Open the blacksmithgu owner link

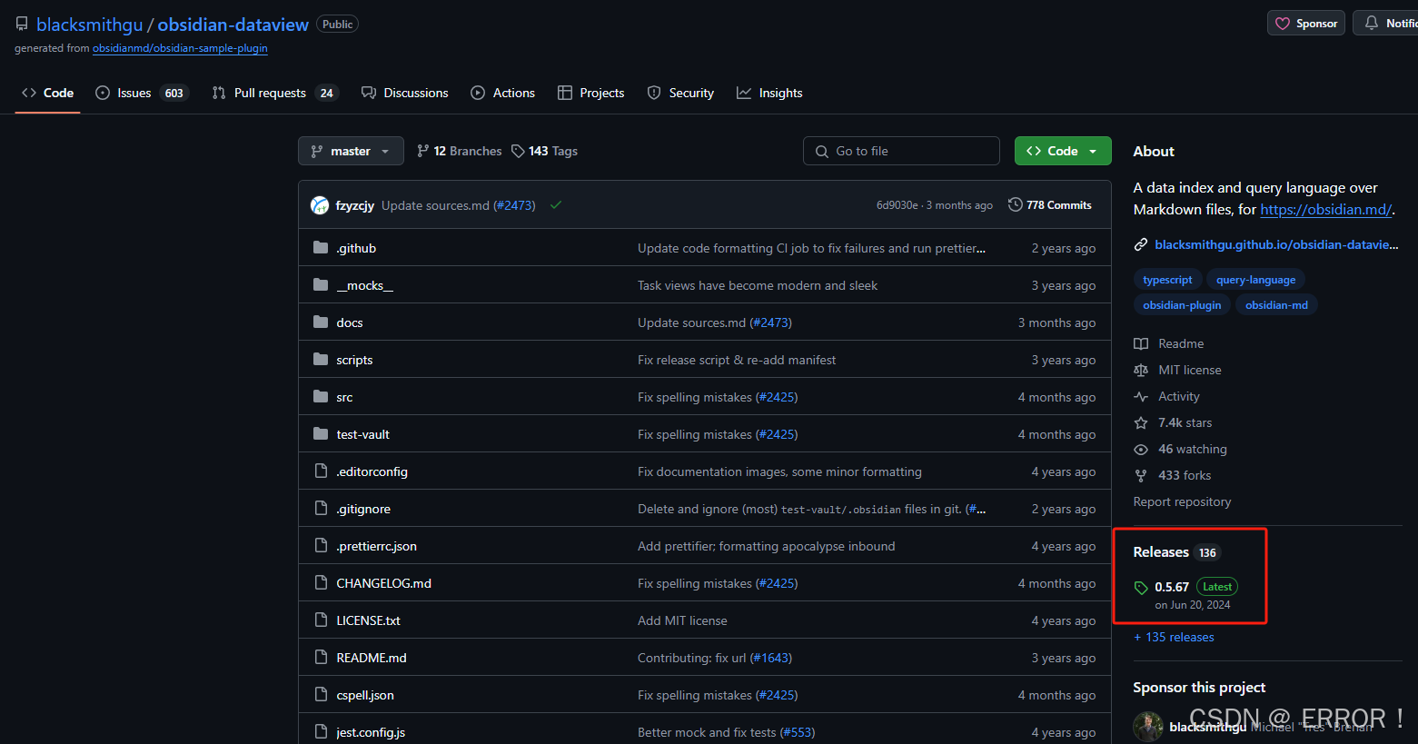(89, 25)
